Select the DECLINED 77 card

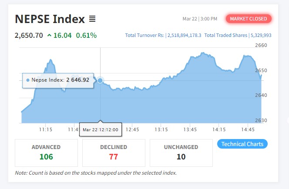pyautogui.click(x=114, y=153)
